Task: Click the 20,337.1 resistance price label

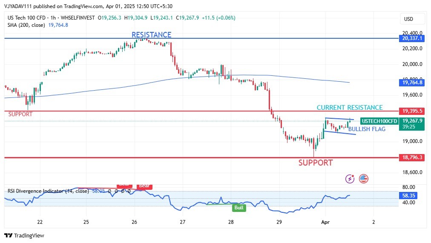Action: pyautogui.click(x=411, y=38)
